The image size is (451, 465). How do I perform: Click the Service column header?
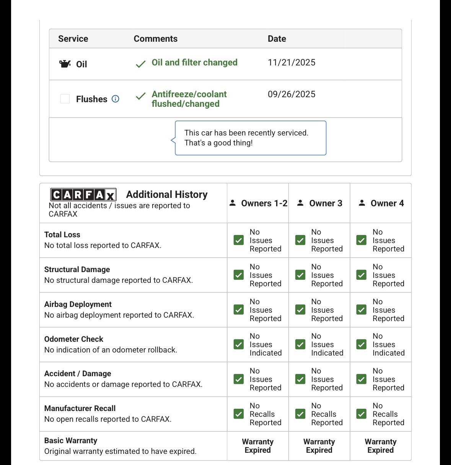coord(73,39)
